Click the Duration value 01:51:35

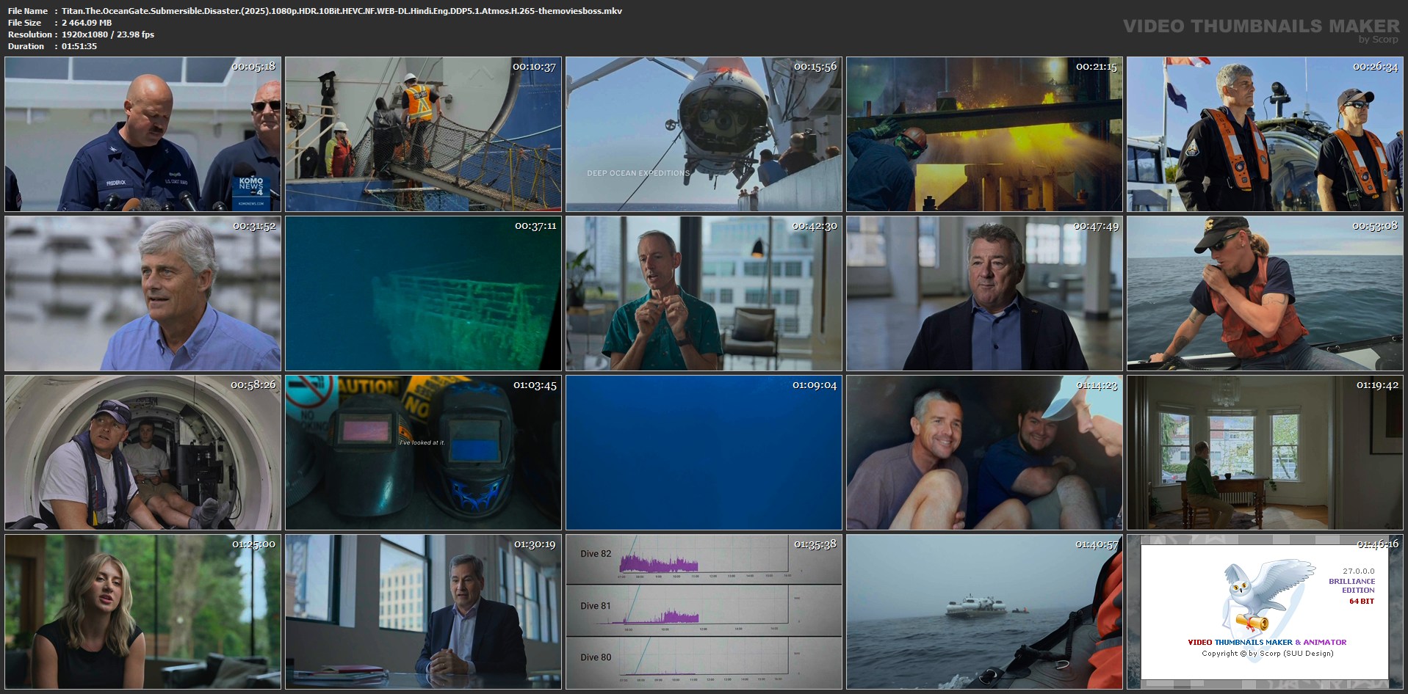coord(79,46)
